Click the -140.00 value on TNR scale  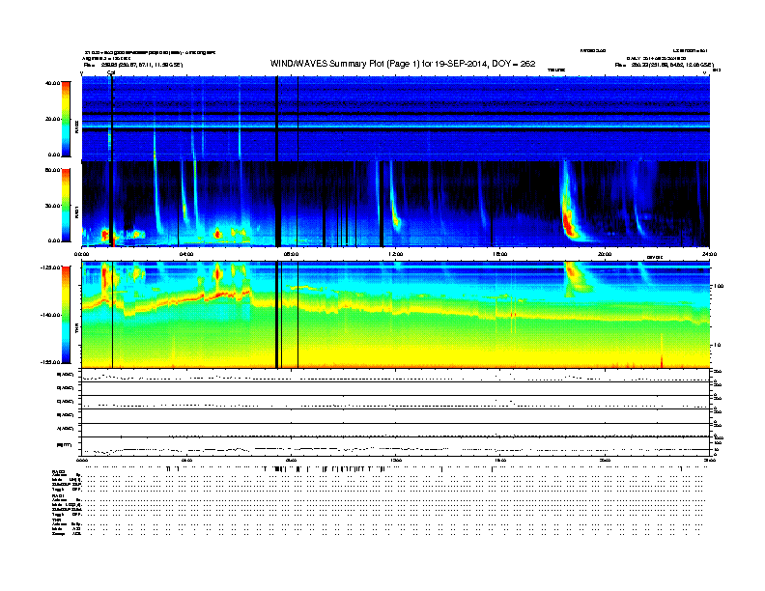[51, 315]
